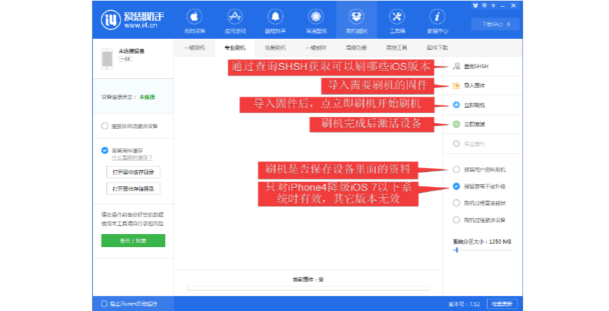Click 打开固件缓存目录 button

pos(133,172)
